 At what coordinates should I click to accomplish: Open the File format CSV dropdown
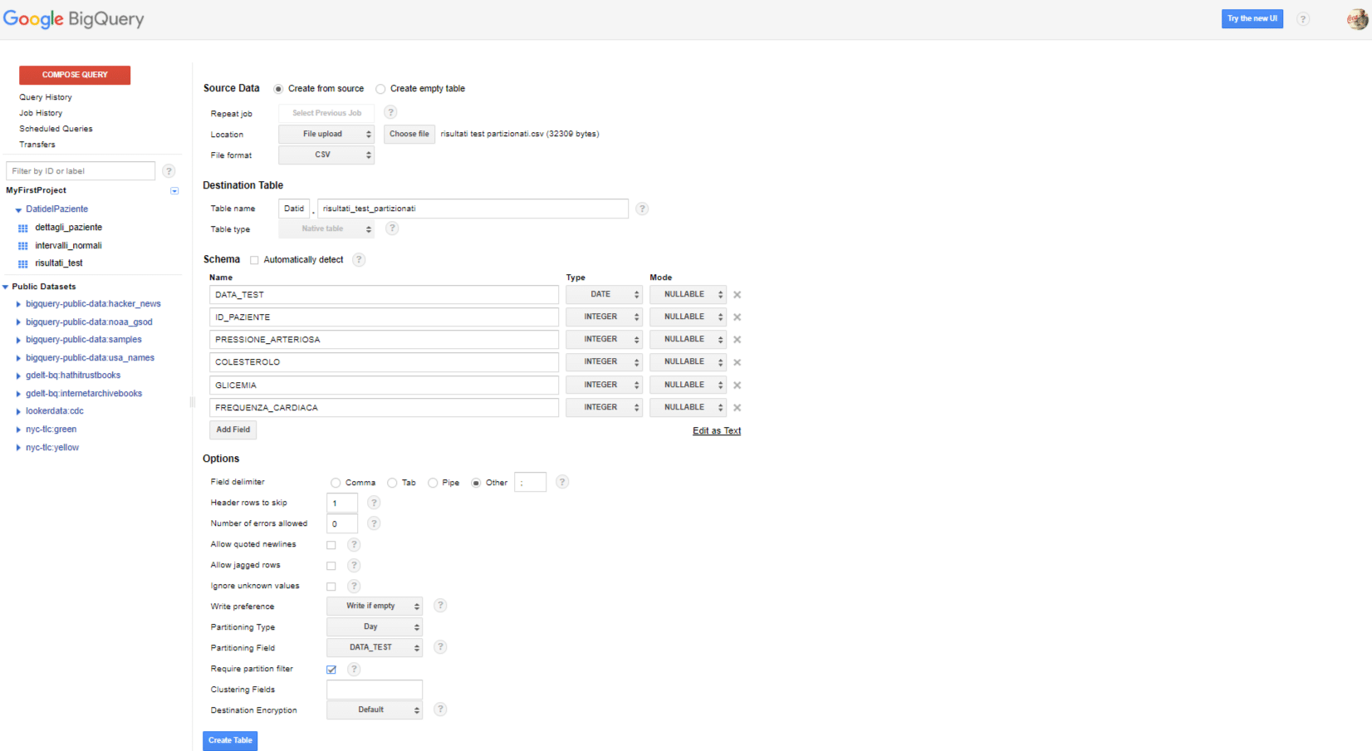pos(326,155)
